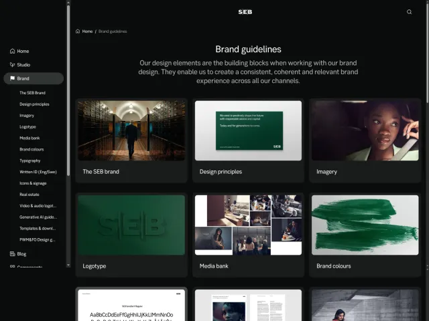Open Media bank in sidebar submenu
Screen dimensions: 429x321
pos(29,138)
